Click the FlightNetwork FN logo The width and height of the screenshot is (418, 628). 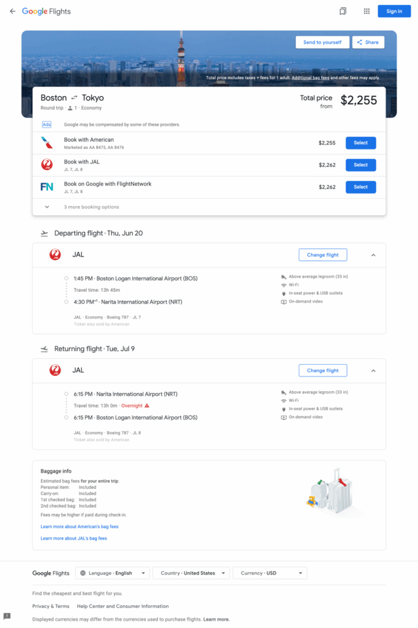[x=47, y=186]
